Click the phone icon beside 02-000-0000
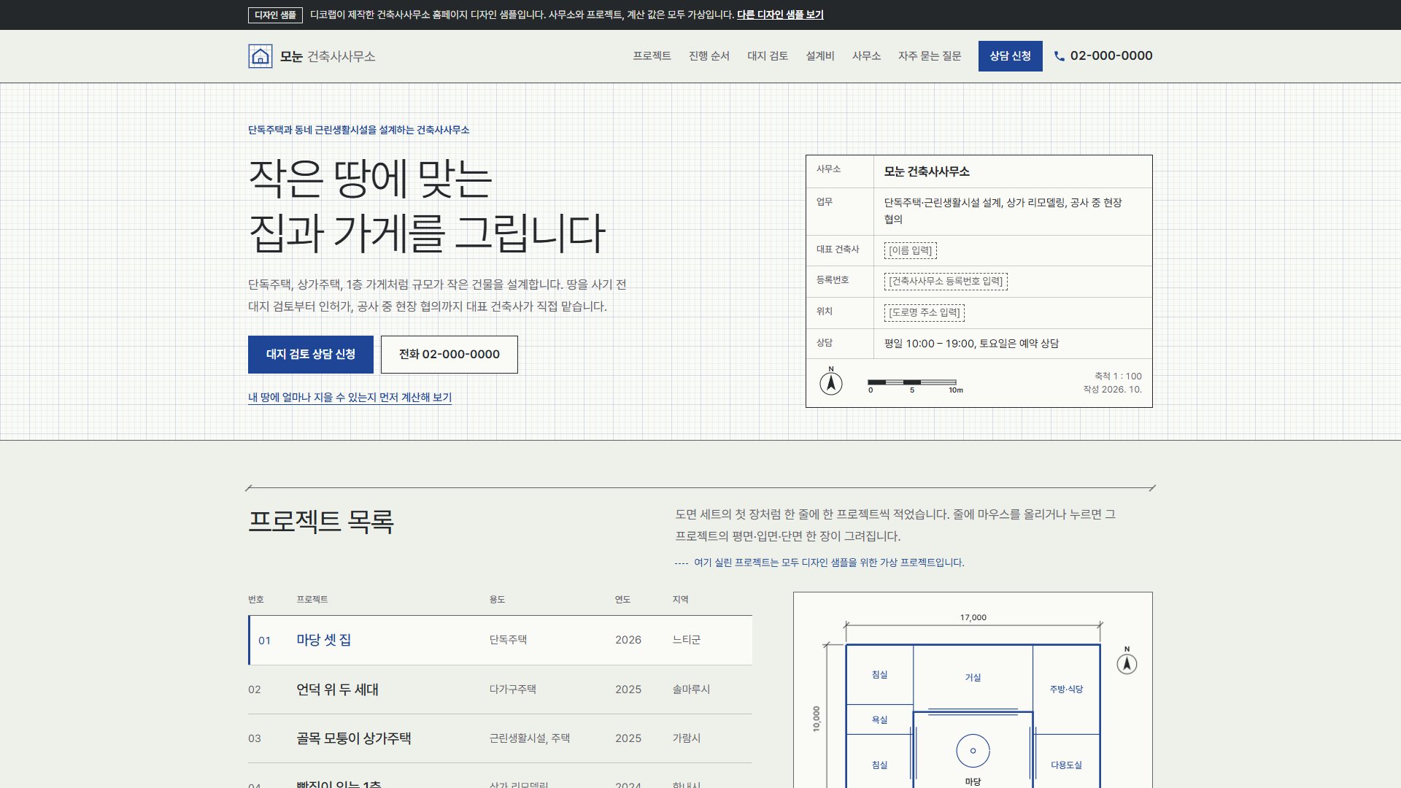 coord(1060,56)
